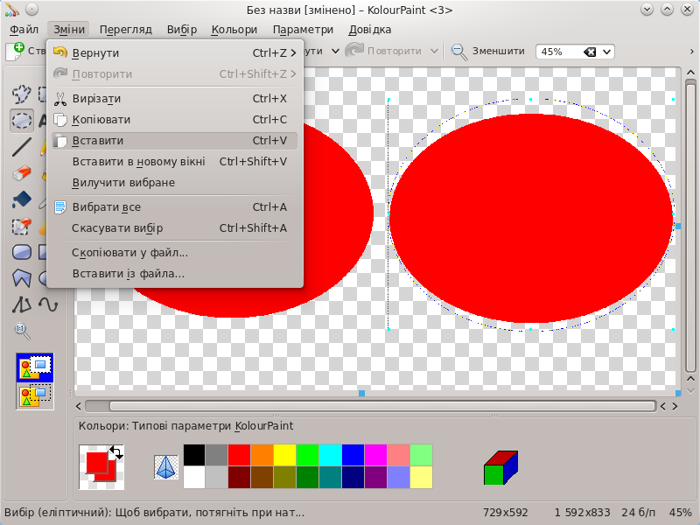Screen dimensions: 700x525
Task: Select the Line tool in toolbox
Action: 21,147
